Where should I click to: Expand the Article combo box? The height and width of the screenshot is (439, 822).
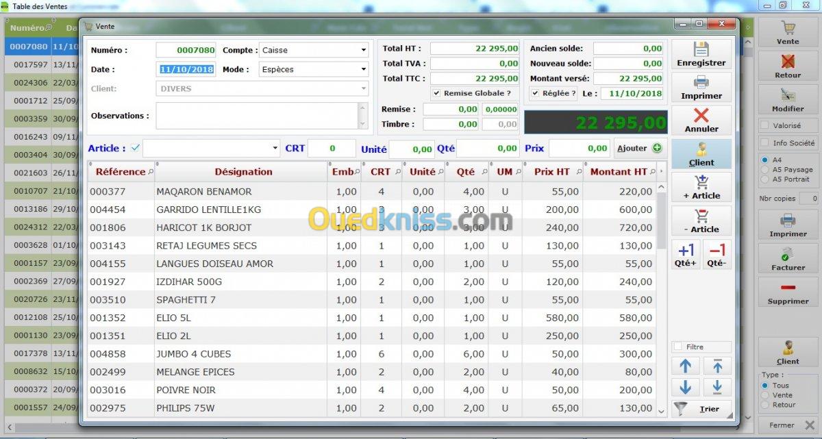click(275, 148)
